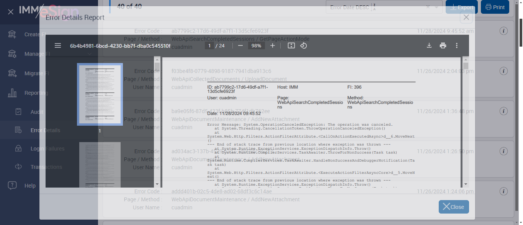
Task: Select second page thumbnail in PDF sidebar
Action: [100, 165]
